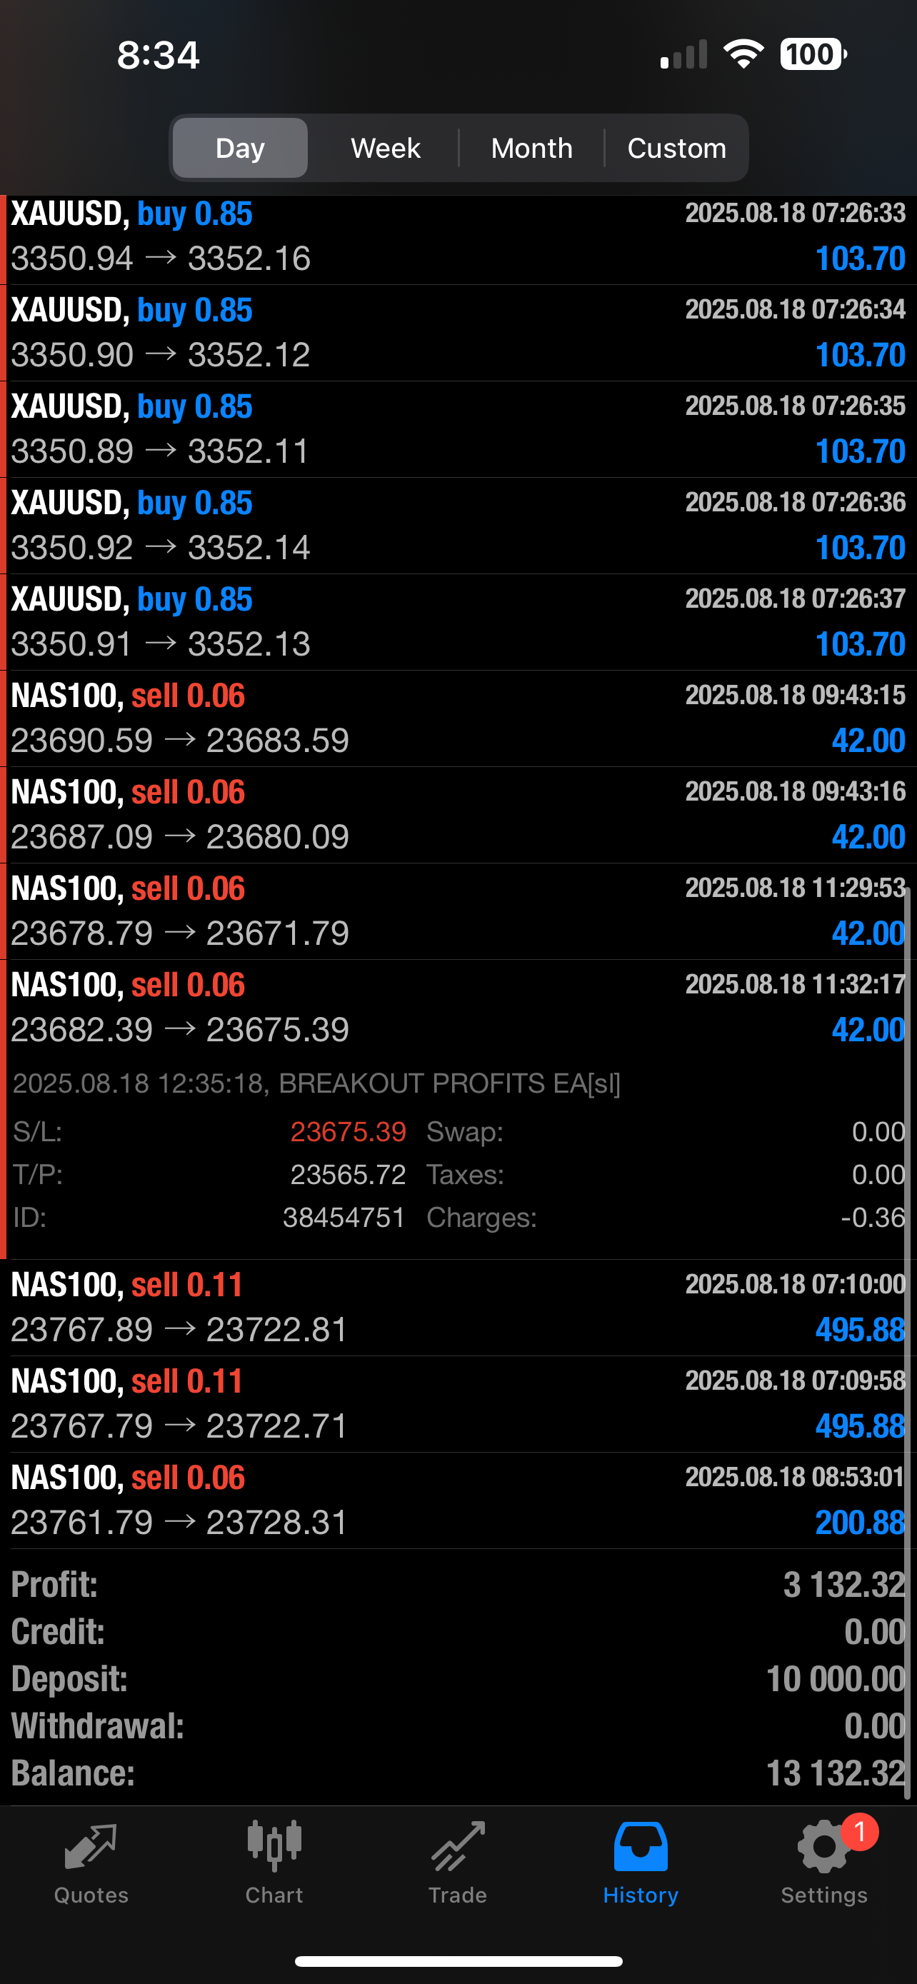Select the Day period tab

(x=240, y=148)
